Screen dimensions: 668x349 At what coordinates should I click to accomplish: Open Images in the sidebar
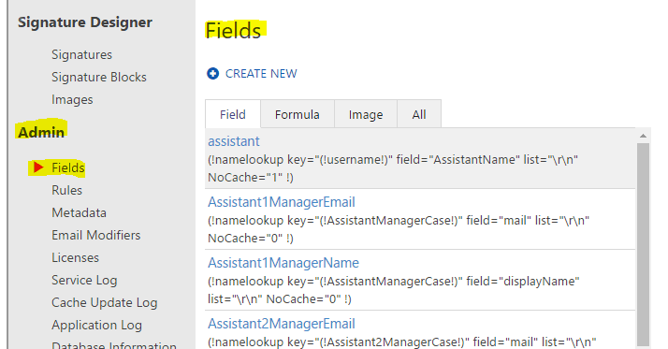72,100
